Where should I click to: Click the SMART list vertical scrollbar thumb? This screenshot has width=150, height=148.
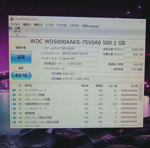point(140,94)
